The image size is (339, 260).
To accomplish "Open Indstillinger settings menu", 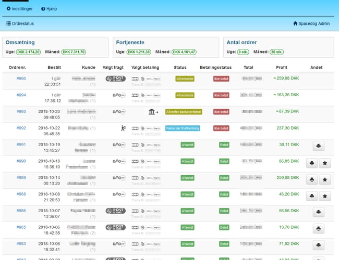I will [20, 9].
